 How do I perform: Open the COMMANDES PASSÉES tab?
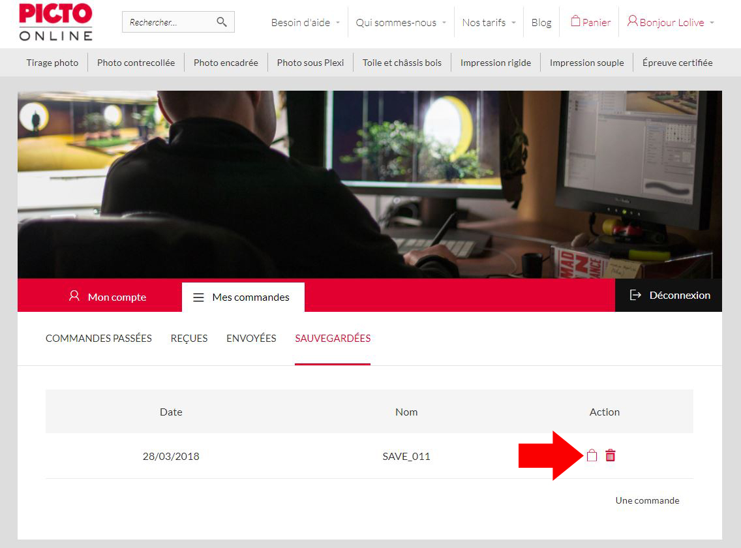98,338
